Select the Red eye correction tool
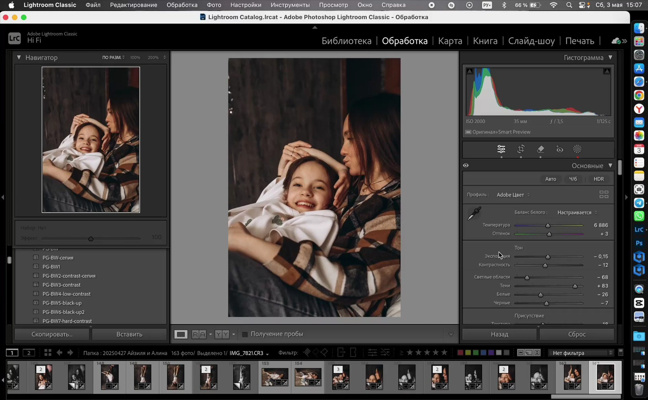 click(560, 149)
